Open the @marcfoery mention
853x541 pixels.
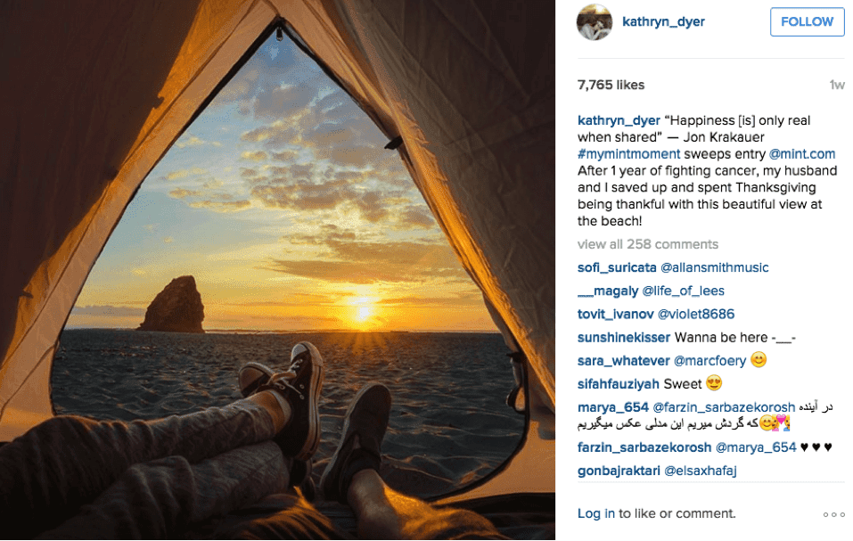pos(709,361)
